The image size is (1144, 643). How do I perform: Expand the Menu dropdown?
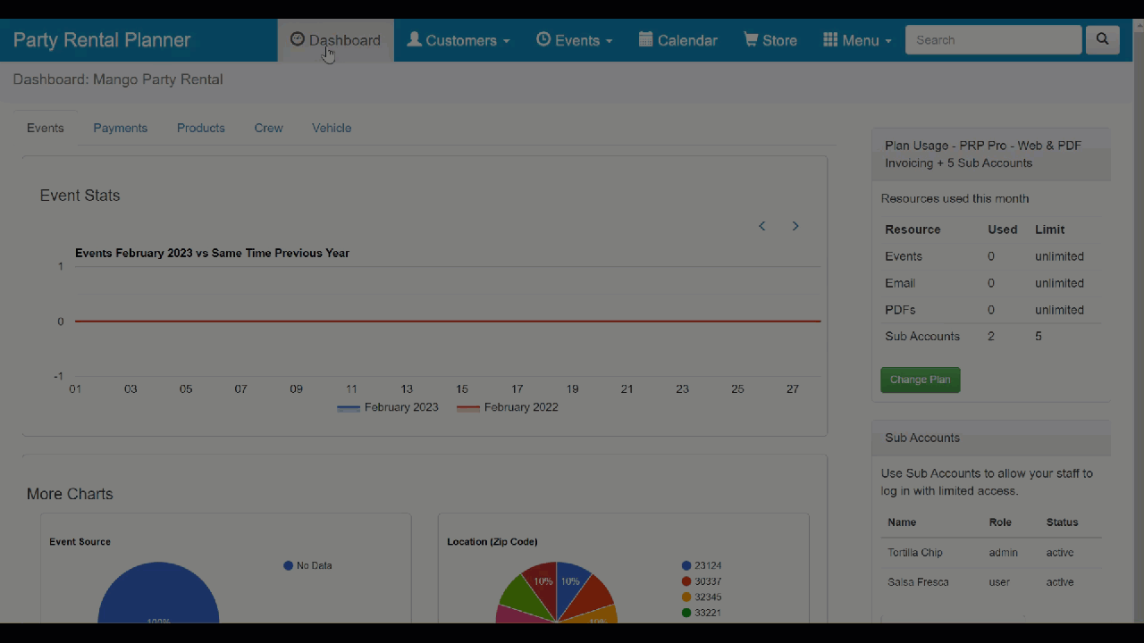[857, 40]
